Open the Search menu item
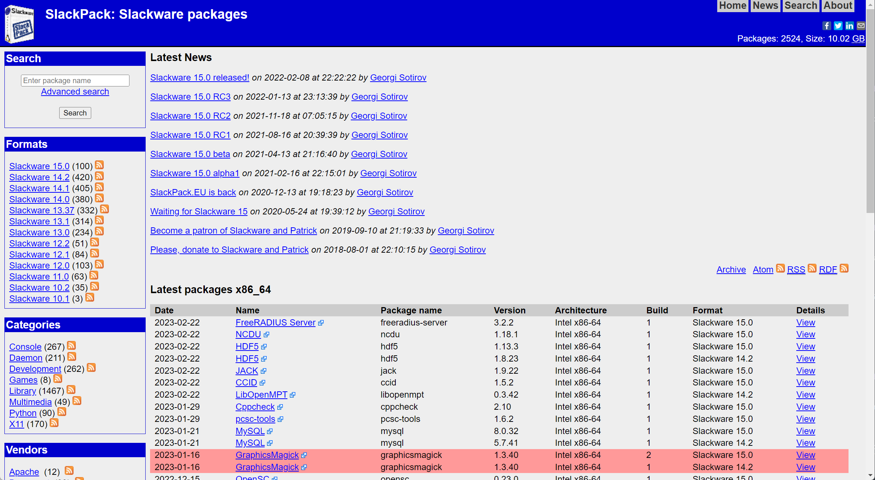This screenshot has width=875, height=480. pos(801,6)
